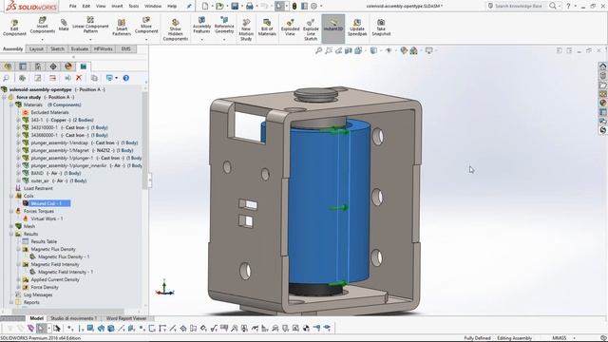Open the Linear Component Pattern tool

(90, 26)
